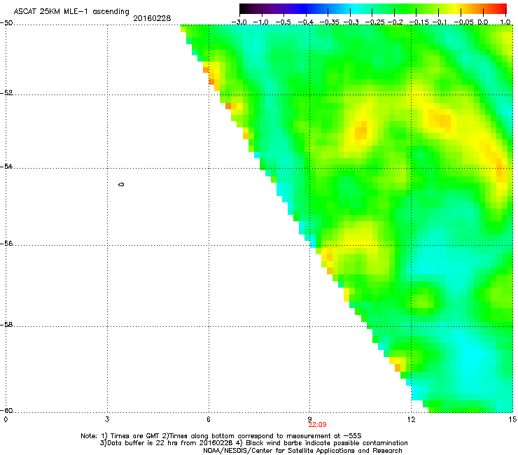This screenshot has width=518, height=455.
Task: Click the longitude axis label 15
Action: tap(512, 419)
